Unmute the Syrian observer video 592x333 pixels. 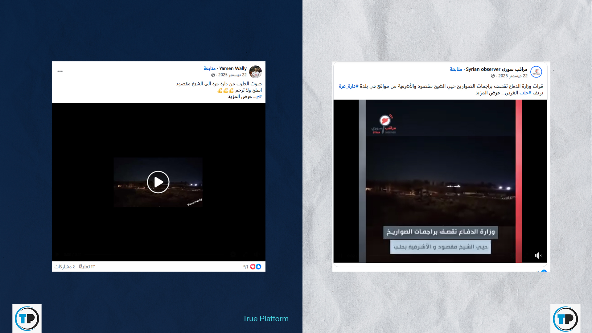point(538,255)
